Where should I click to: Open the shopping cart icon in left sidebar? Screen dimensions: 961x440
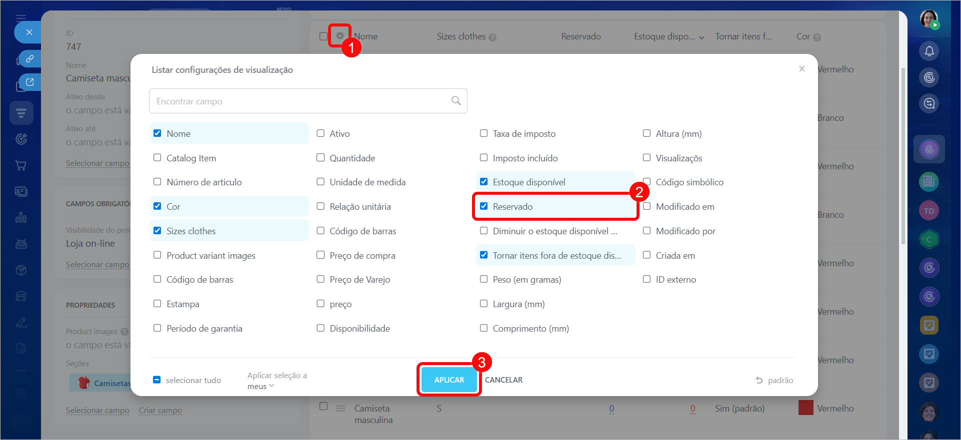(21, 165)
